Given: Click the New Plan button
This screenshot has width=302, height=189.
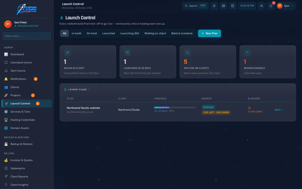Looking at the screenshot, I should (210, 33).
